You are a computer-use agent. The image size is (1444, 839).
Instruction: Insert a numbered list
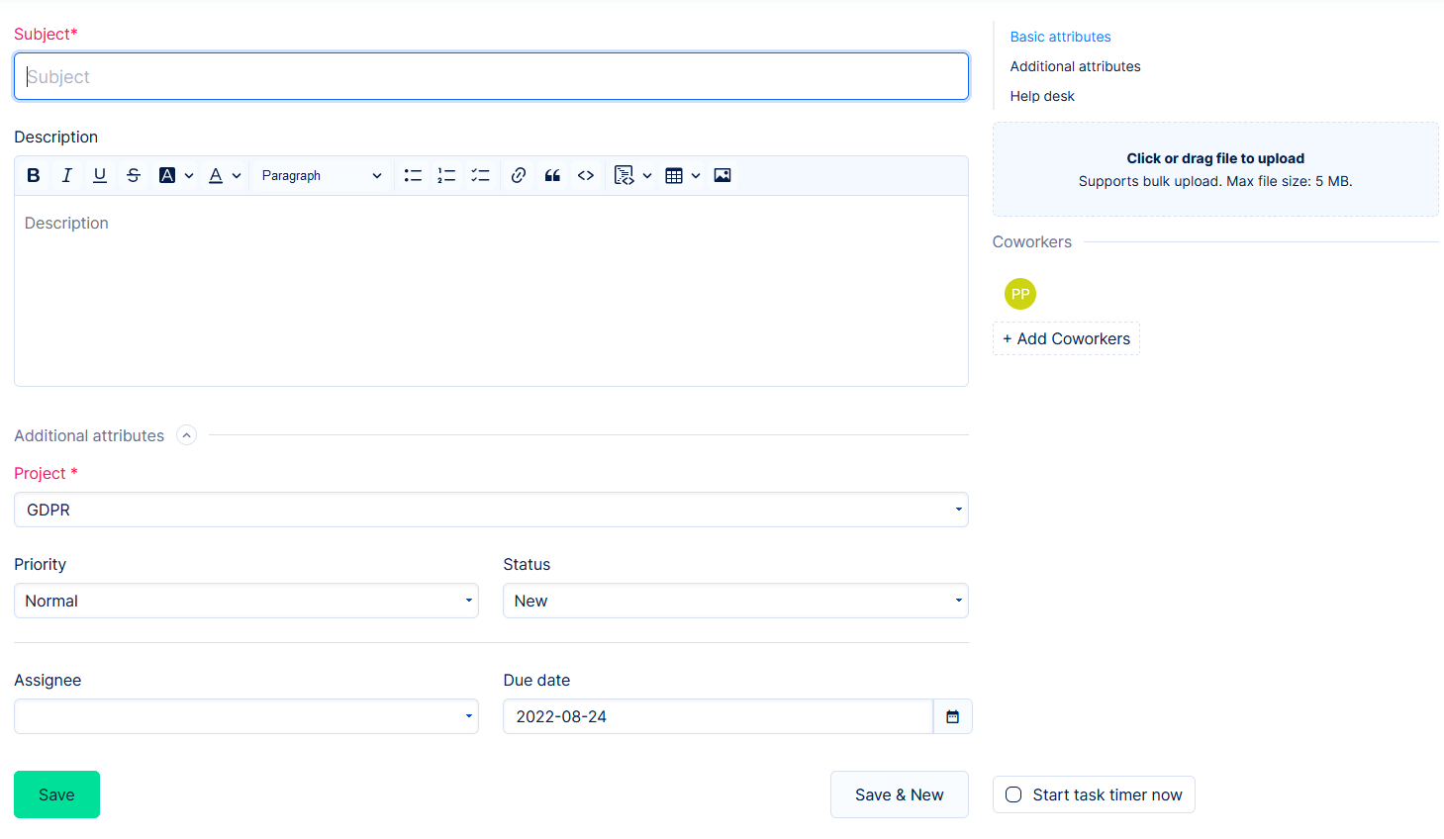pyautogui.click(x=446, y=175)
